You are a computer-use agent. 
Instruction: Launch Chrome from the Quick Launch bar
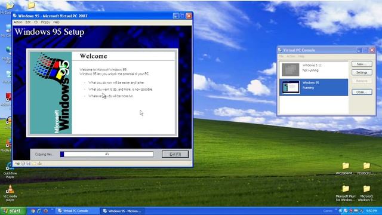point(33,211)
